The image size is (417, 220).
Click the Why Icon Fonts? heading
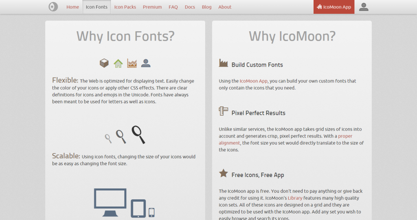click(x=125, y=36)
